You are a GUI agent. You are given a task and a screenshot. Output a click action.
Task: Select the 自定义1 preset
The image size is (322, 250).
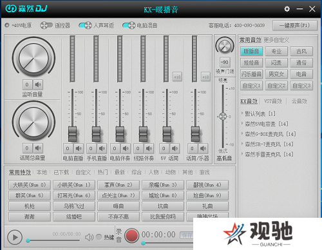pos(251,86)
